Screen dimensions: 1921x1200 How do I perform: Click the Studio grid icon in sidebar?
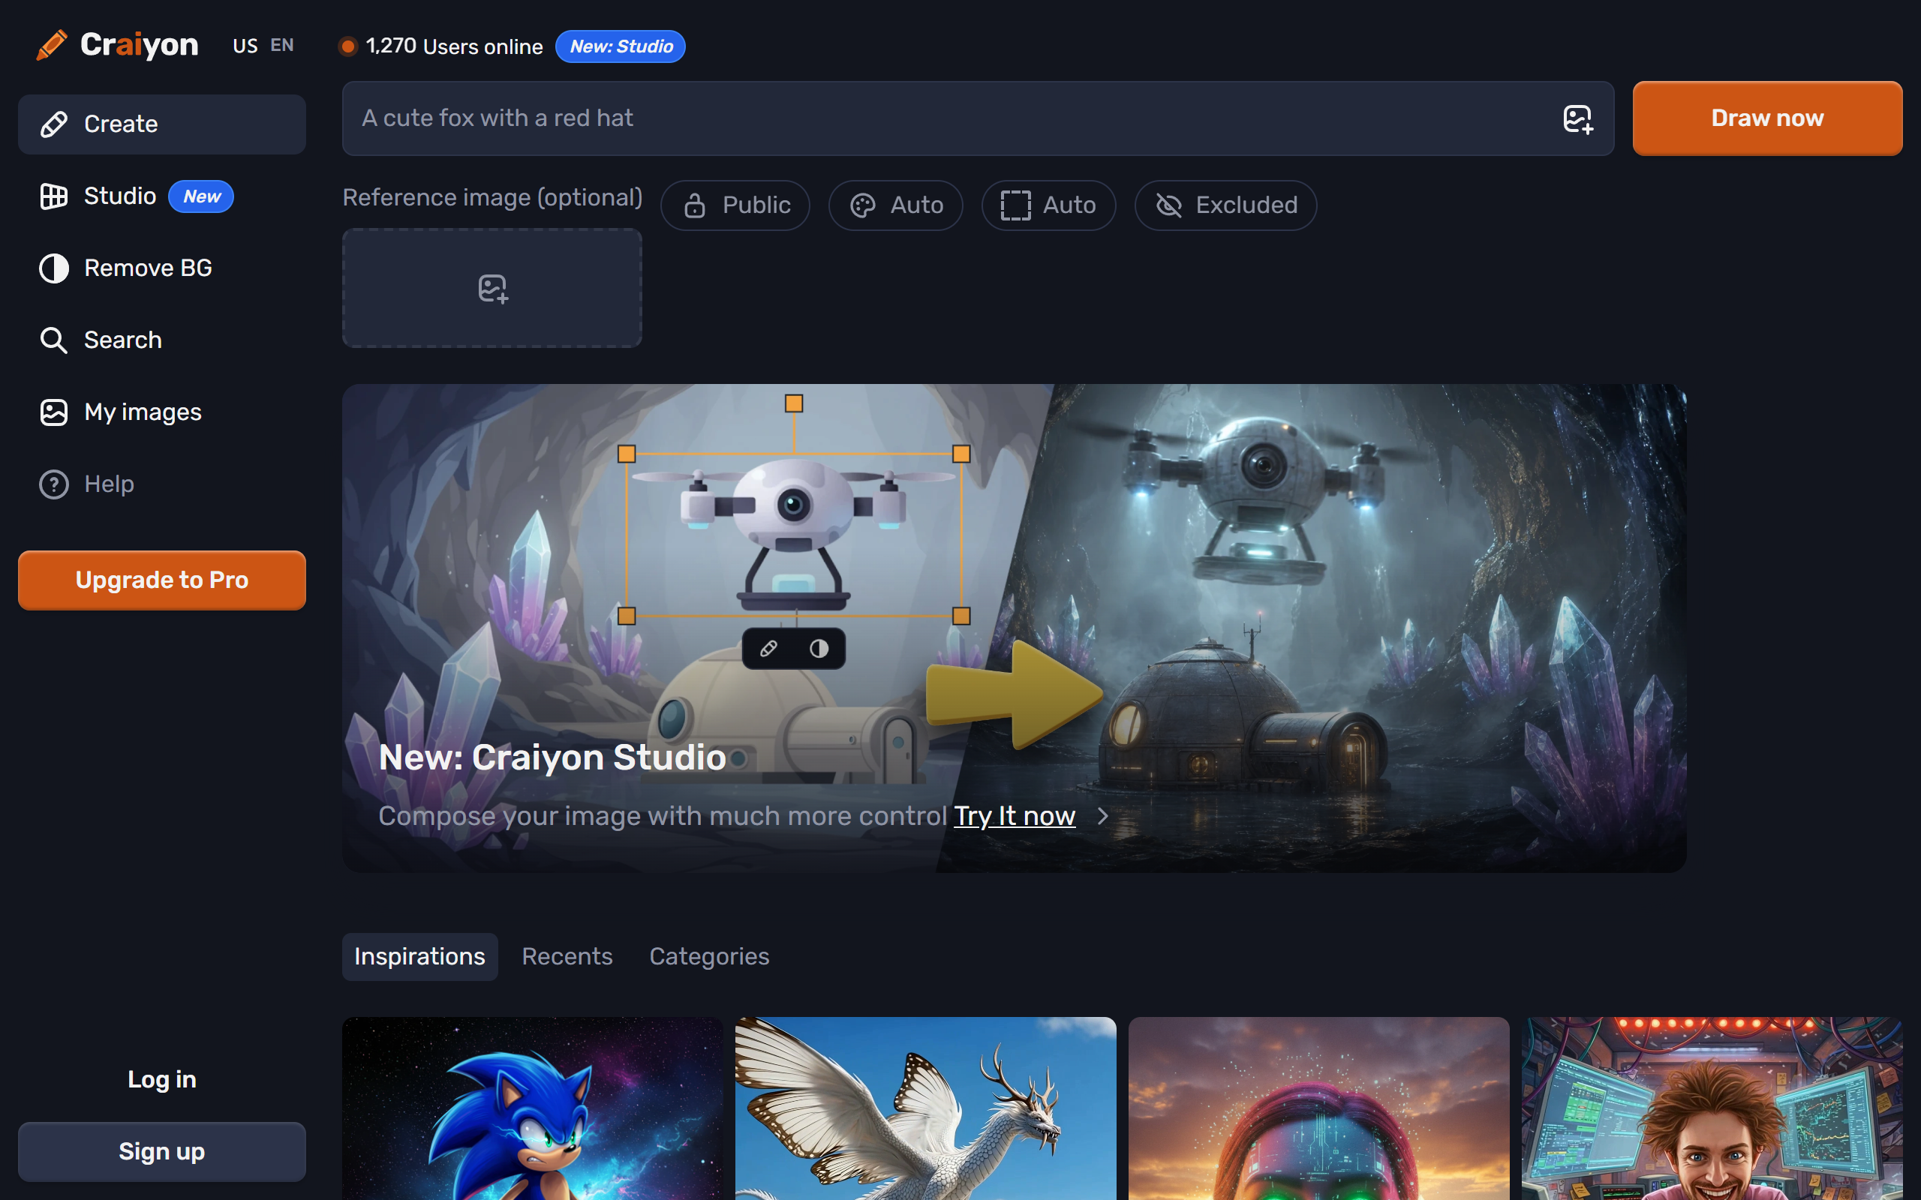(53, 196)
